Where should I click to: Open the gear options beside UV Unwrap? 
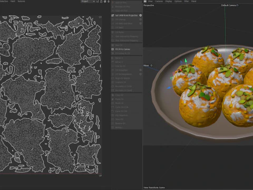[141, 20]
